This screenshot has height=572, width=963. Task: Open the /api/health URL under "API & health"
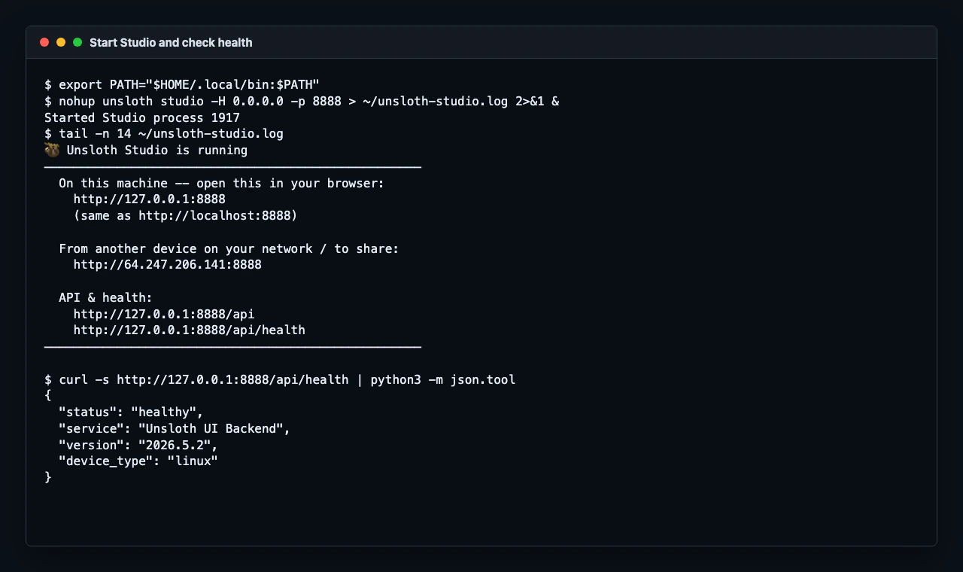pyautogui.click(x=190, y=330)
